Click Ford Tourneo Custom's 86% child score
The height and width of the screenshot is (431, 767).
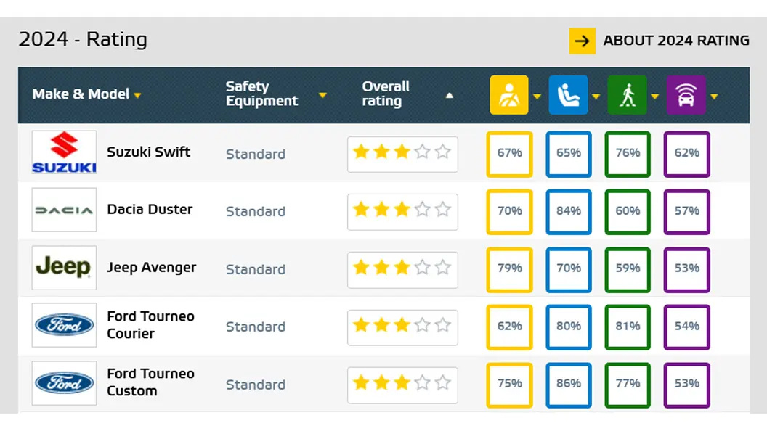569,384
